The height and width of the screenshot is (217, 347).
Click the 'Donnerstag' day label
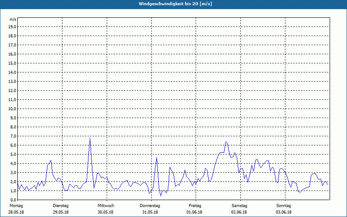[150, 206]
